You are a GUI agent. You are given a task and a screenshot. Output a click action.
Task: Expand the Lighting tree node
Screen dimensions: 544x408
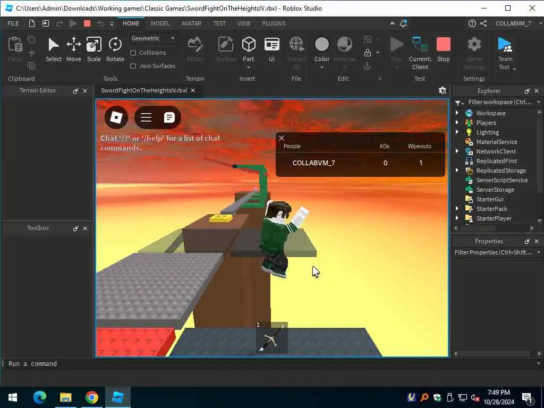point(457,132)
